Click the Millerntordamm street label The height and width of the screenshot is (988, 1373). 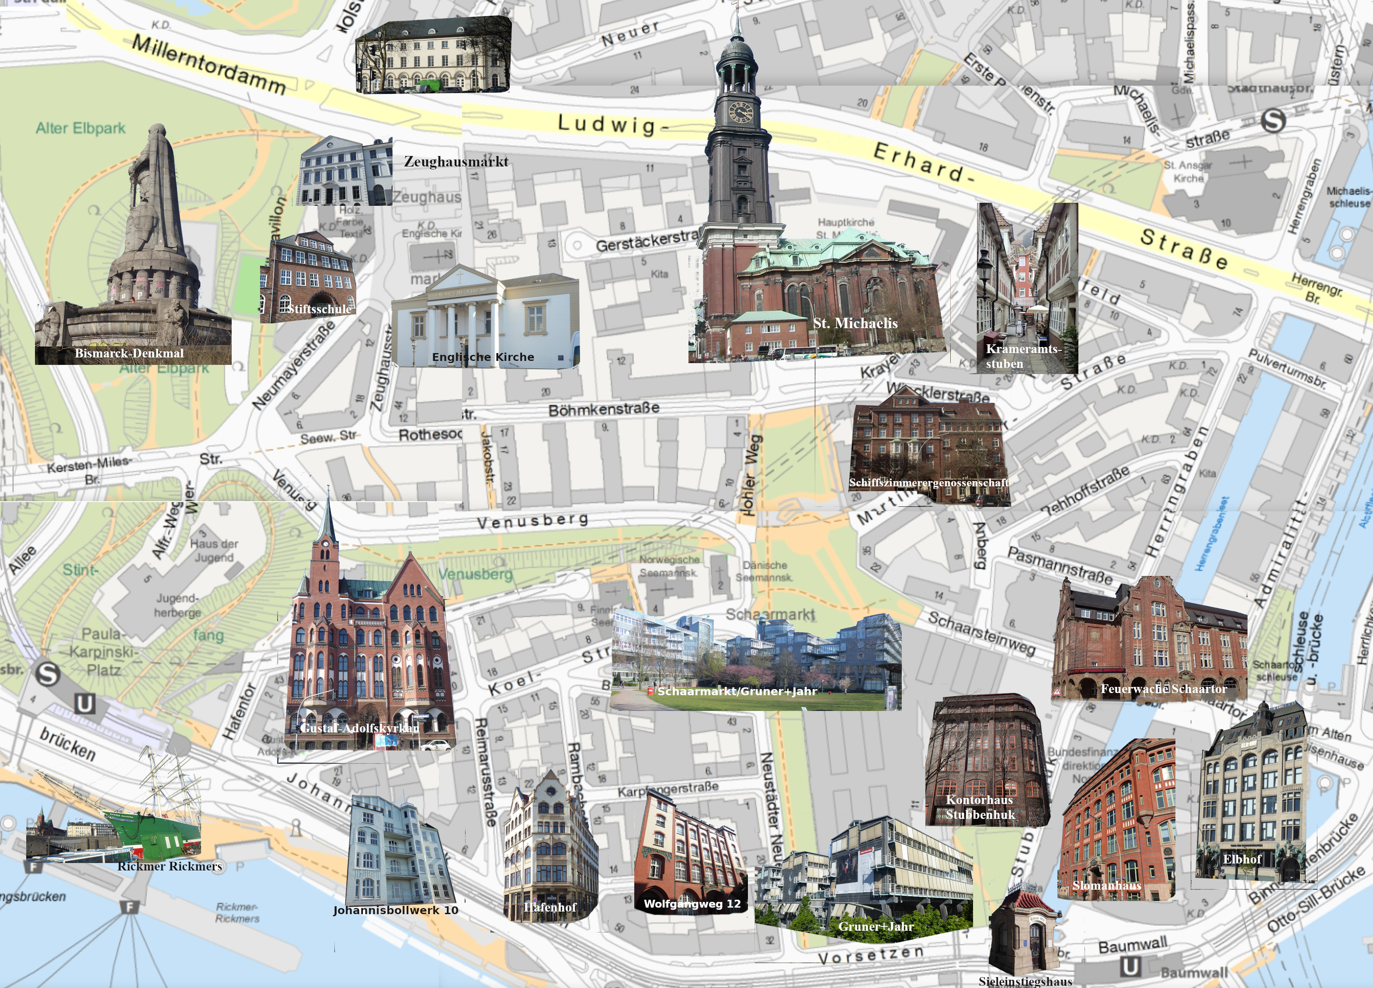click(x=209, y=64)
